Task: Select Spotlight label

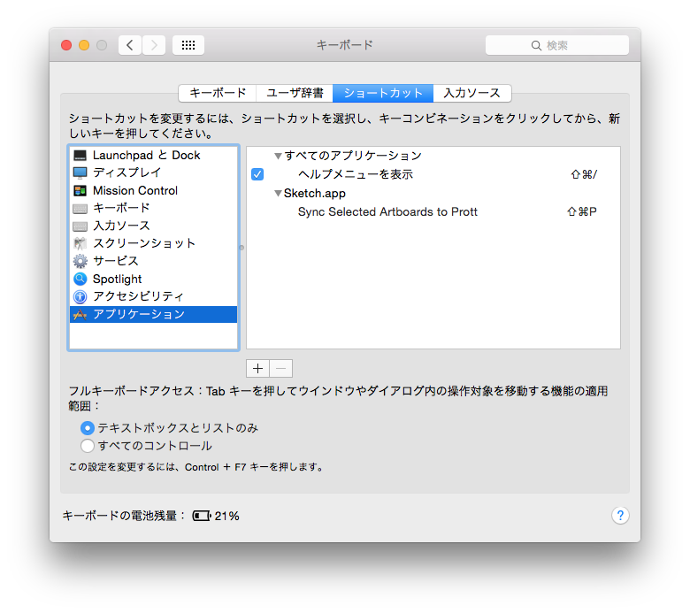Action: pos(118,279)
